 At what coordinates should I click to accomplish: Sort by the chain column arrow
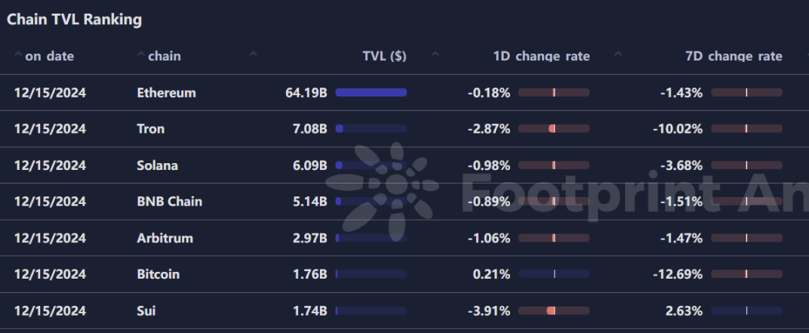(141, 53)
